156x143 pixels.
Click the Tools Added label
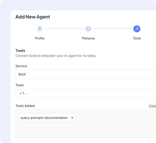pyautogui.click(x=25, y=106)
